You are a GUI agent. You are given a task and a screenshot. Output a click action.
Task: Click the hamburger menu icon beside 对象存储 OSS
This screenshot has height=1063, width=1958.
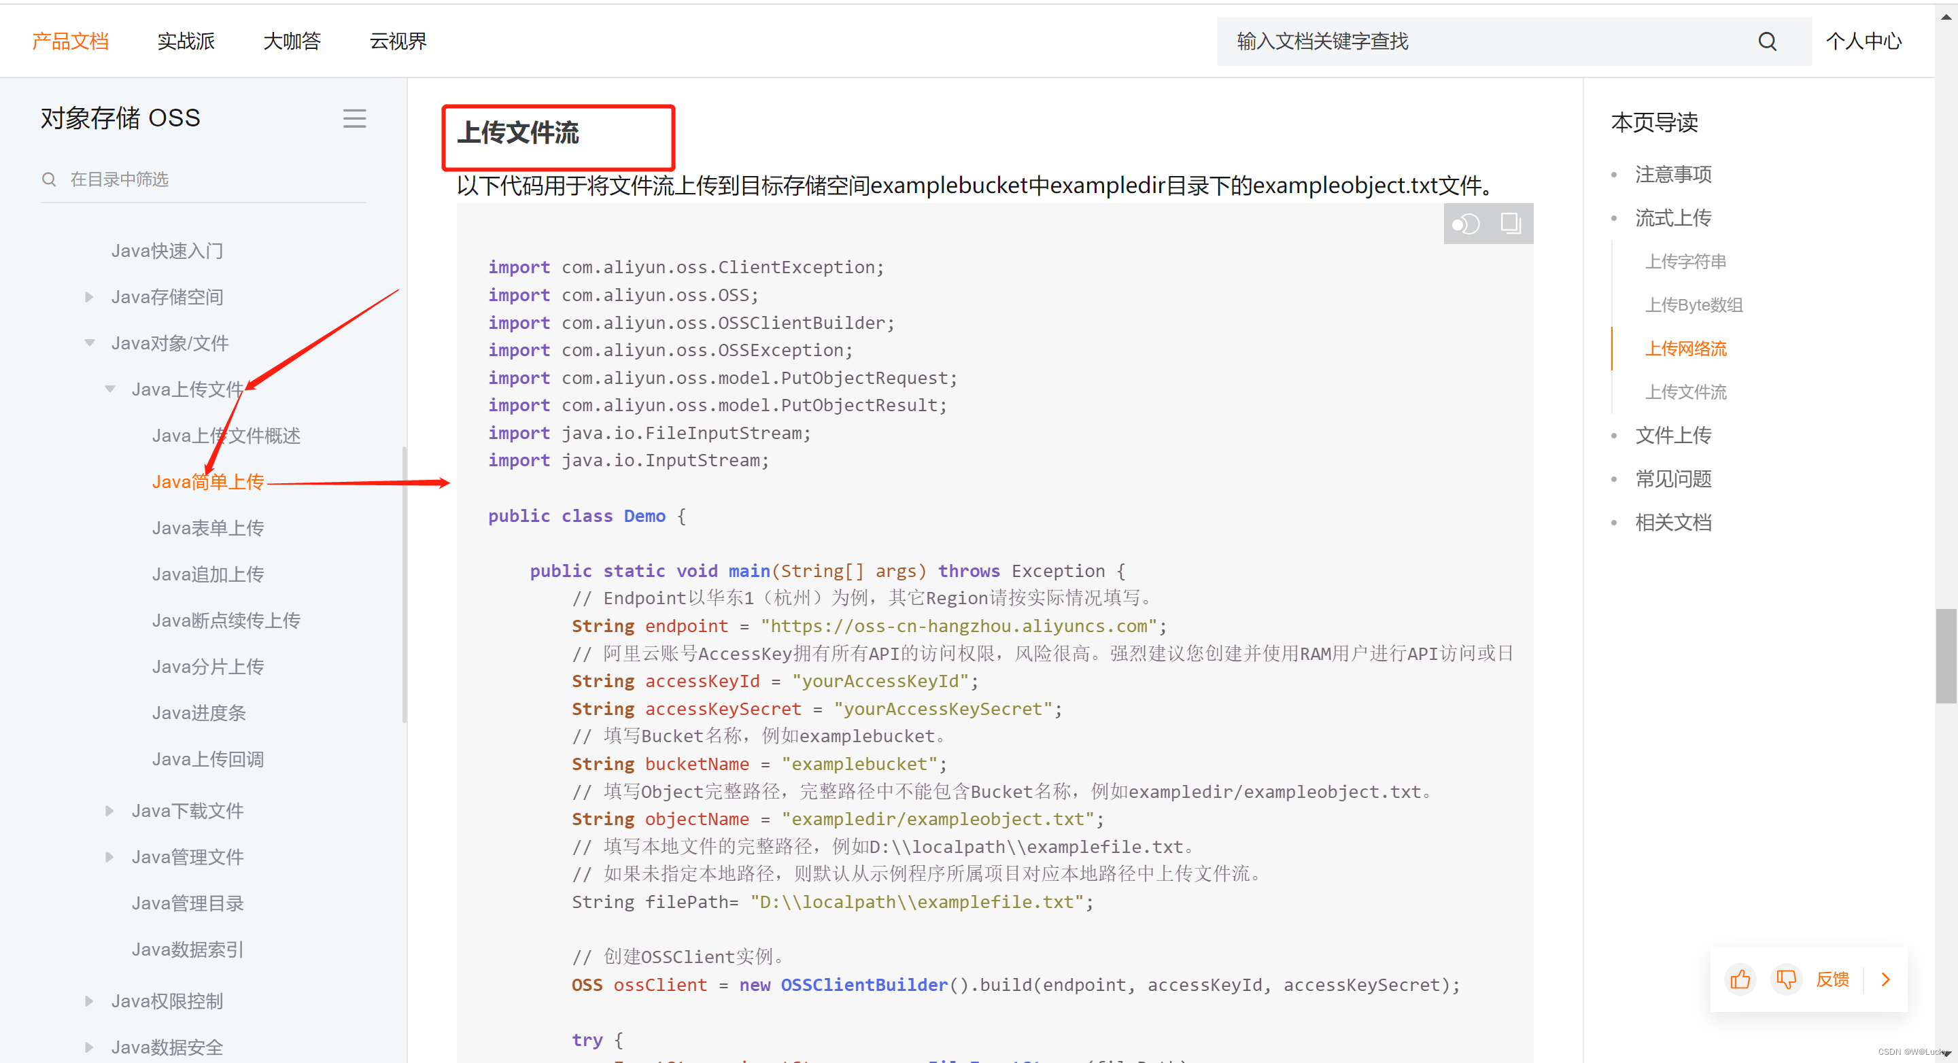tap(354, 118)
